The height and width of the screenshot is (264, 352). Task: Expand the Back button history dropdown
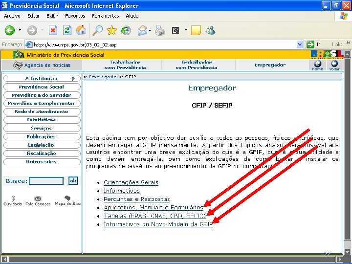tap(20, 30)
